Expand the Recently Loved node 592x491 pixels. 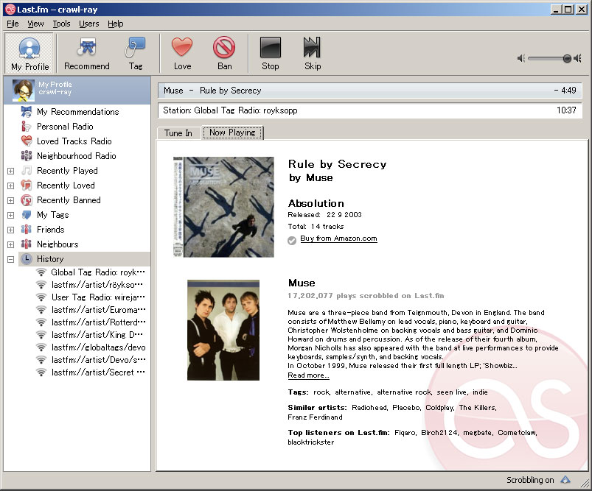point(10,186)
